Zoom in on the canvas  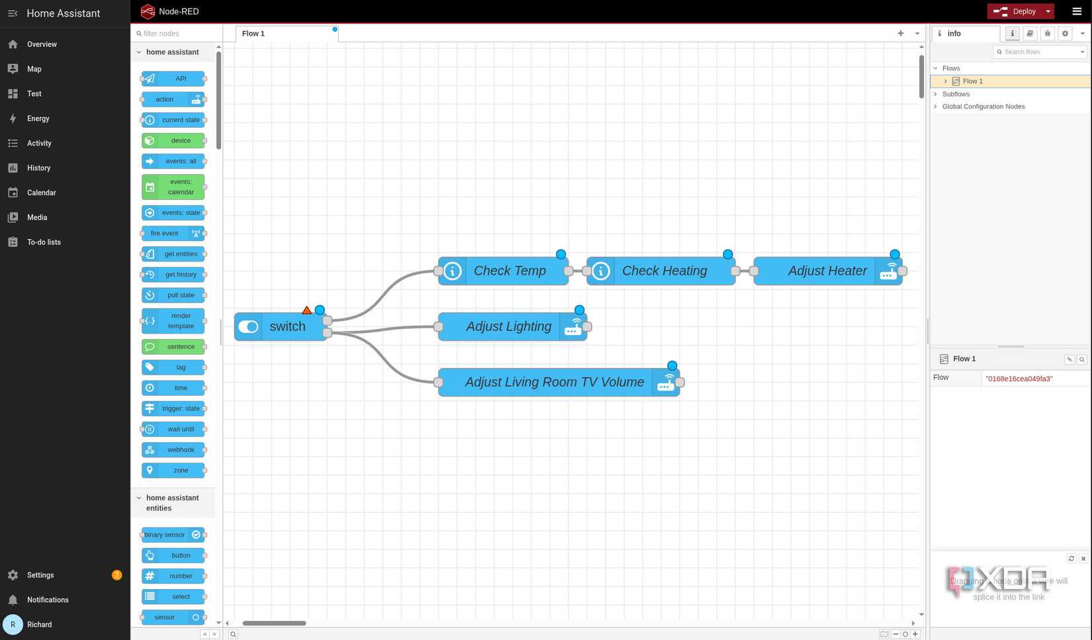tap(915, 634)
